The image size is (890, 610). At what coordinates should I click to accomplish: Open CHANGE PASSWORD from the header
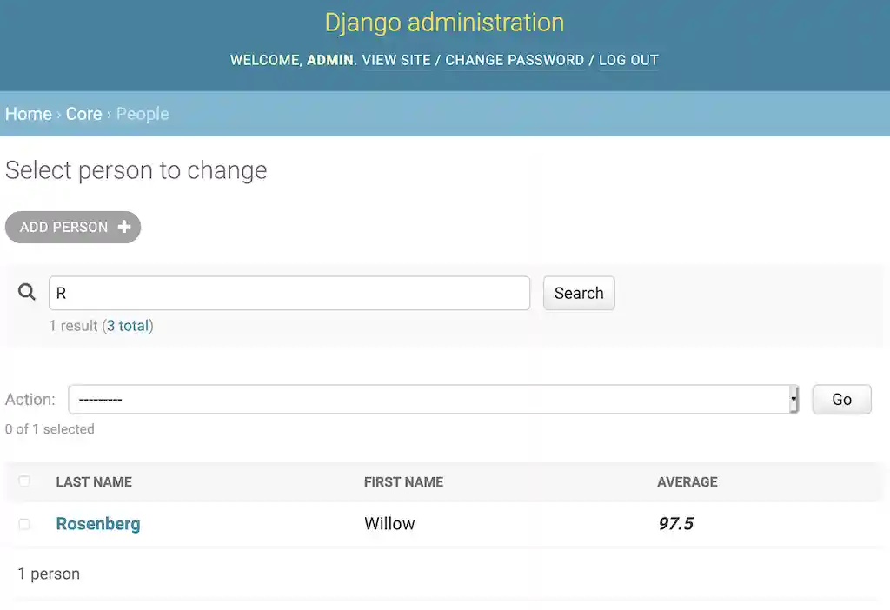click(515, 60)
